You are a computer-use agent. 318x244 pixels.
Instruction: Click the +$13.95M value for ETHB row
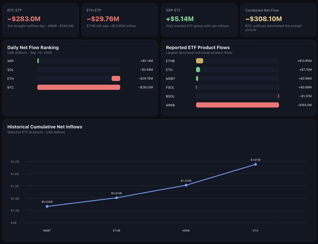(304, 61)
